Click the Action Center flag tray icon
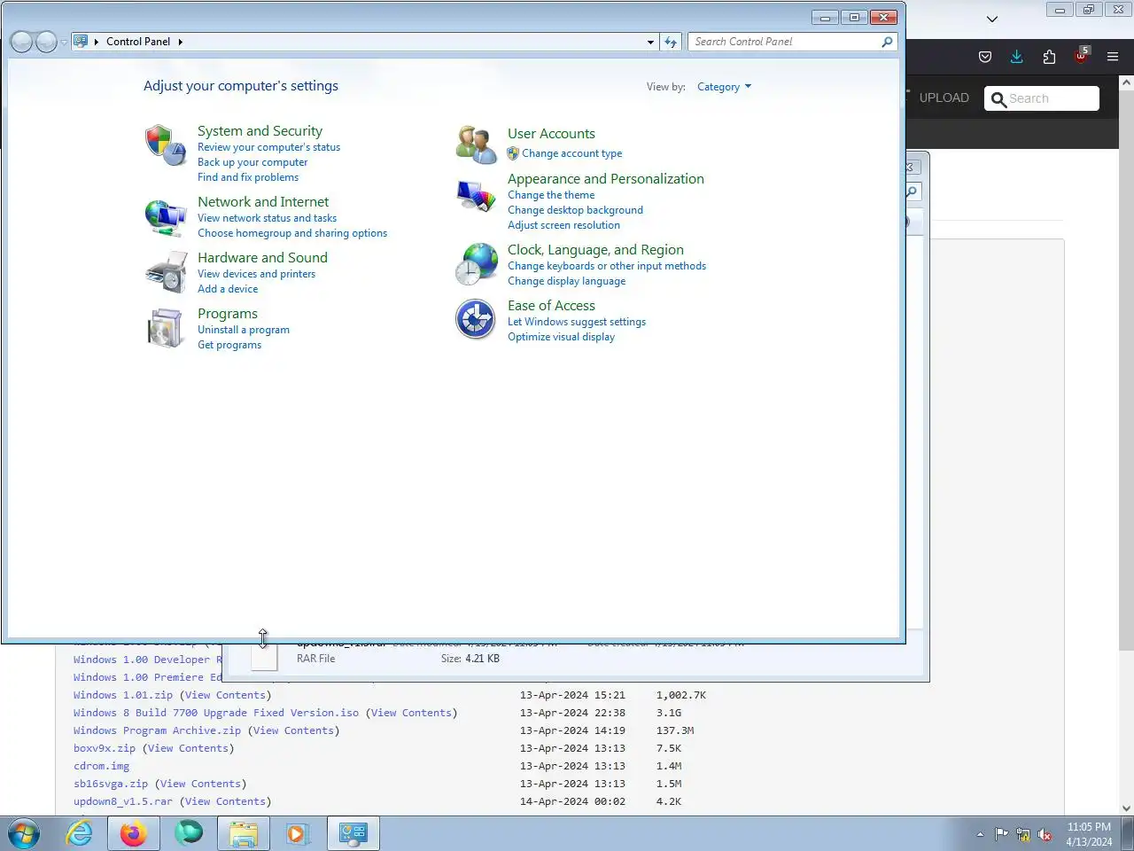 (1001, 834)
